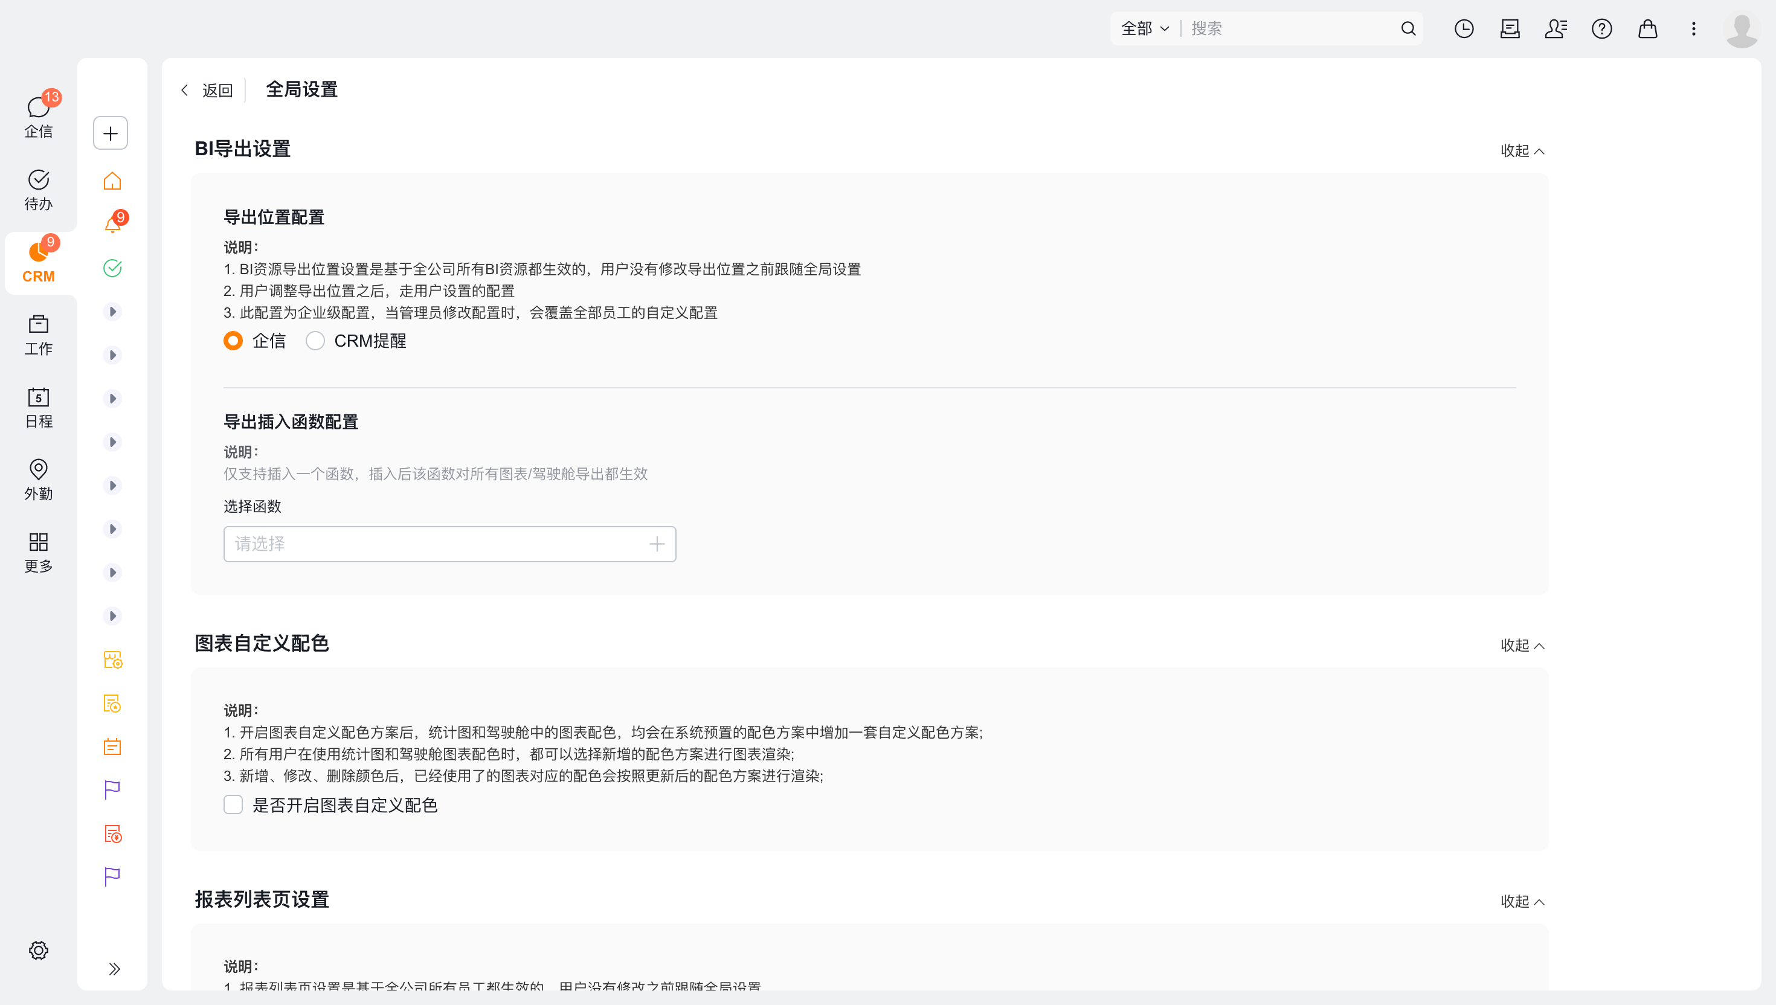This screenshot has height=1005, width=1776.
Task: Click the shopping bag icon in top bar
Action: click(1647, 28)
